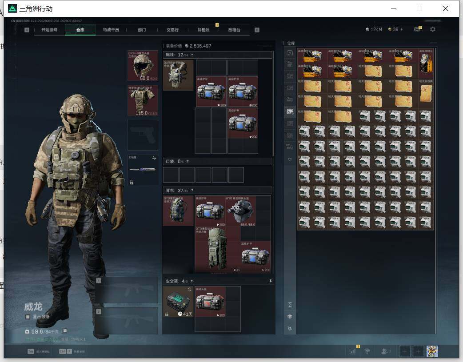Viewport: 463px width, 362px height.
Task: Click the flag icon in bottom bar
Action: pos(367,351)
